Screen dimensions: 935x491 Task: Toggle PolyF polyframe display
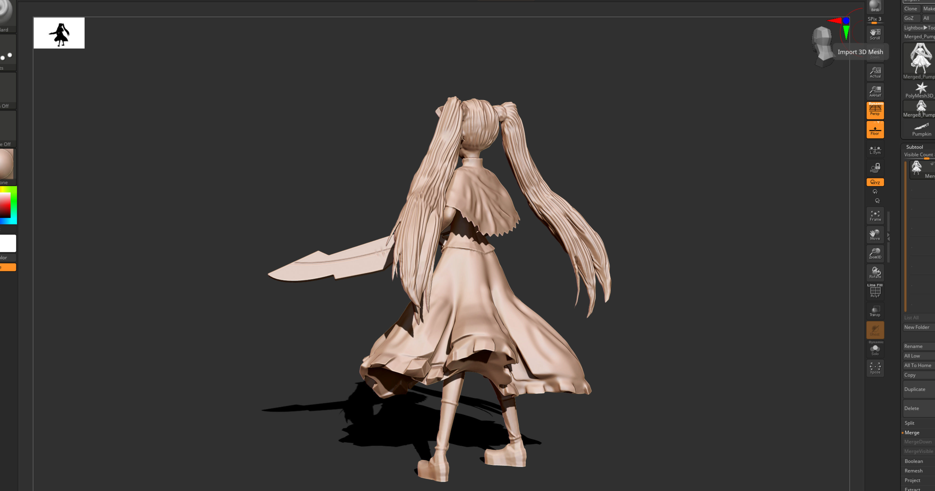coord(875,291)
